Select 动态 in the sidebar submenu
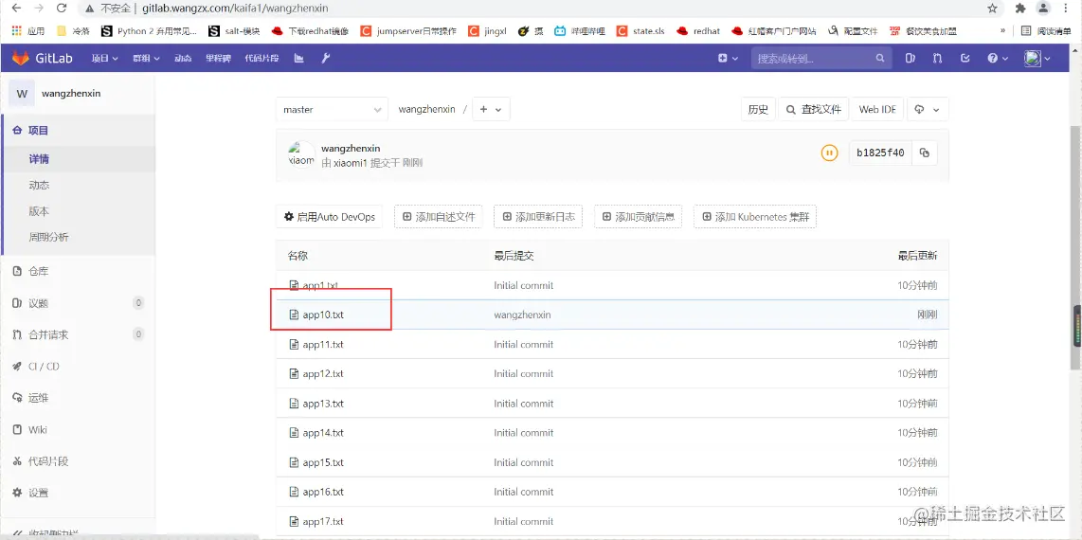The image size is (1082, 540). 78,186
